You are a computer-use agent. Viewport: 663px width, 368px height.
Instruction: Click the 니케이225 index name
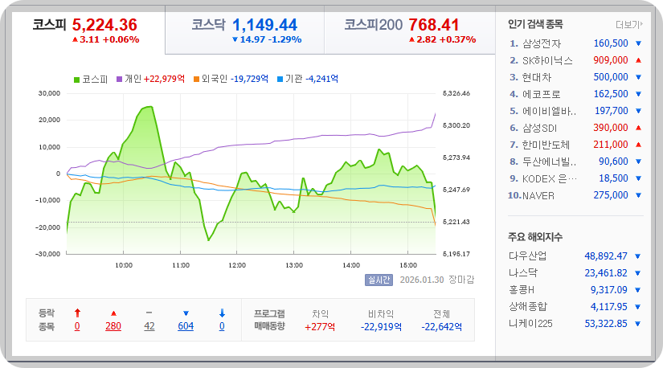click(530, 324)
